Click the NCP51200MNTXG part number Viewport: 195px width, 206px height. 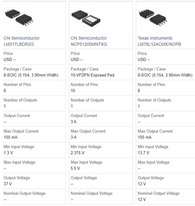point(89,44)
